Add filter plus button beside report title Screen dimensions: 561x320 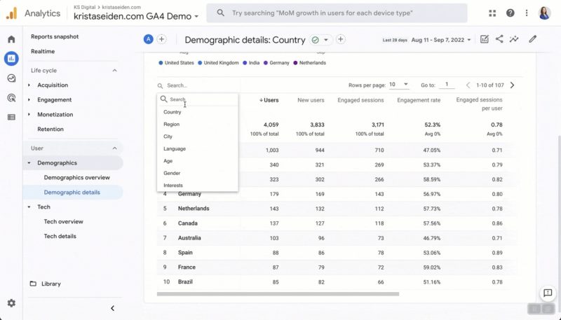coord(341,39)
